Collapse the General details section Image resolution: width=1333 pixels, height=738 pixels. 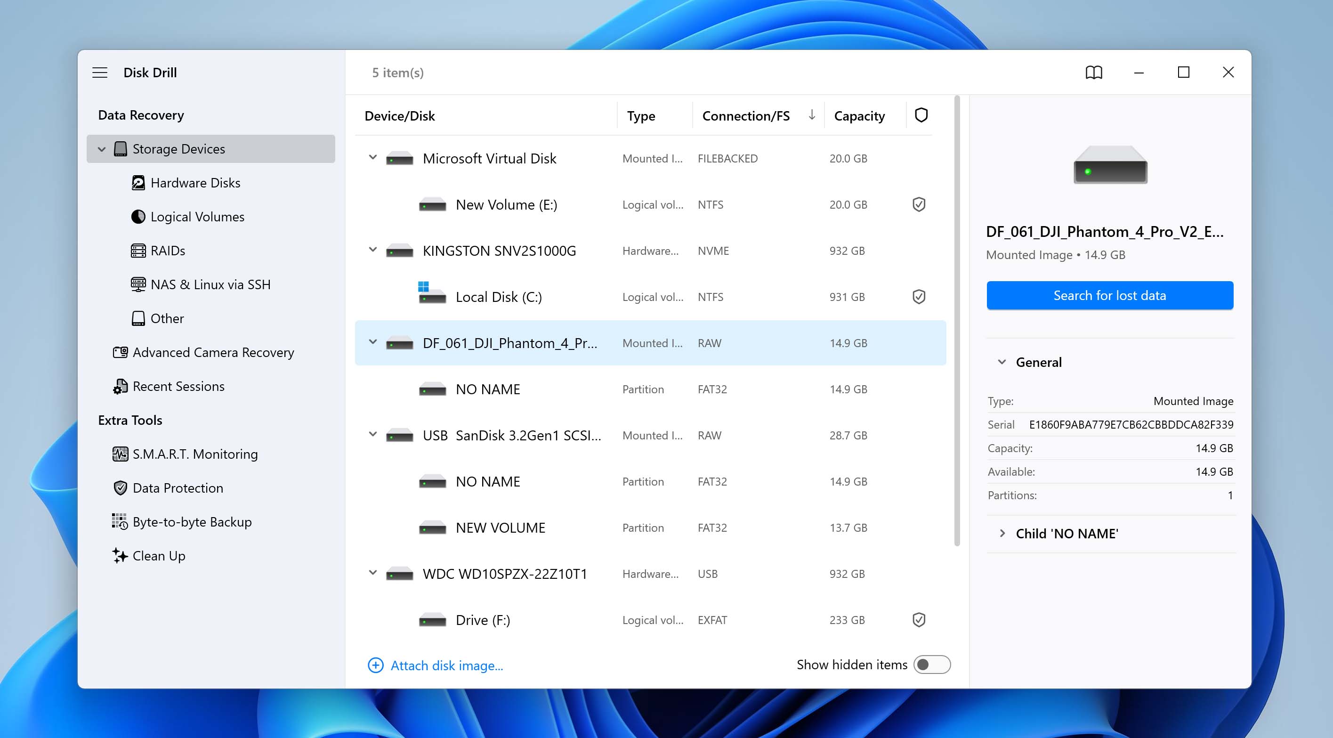coord(1002,362)
